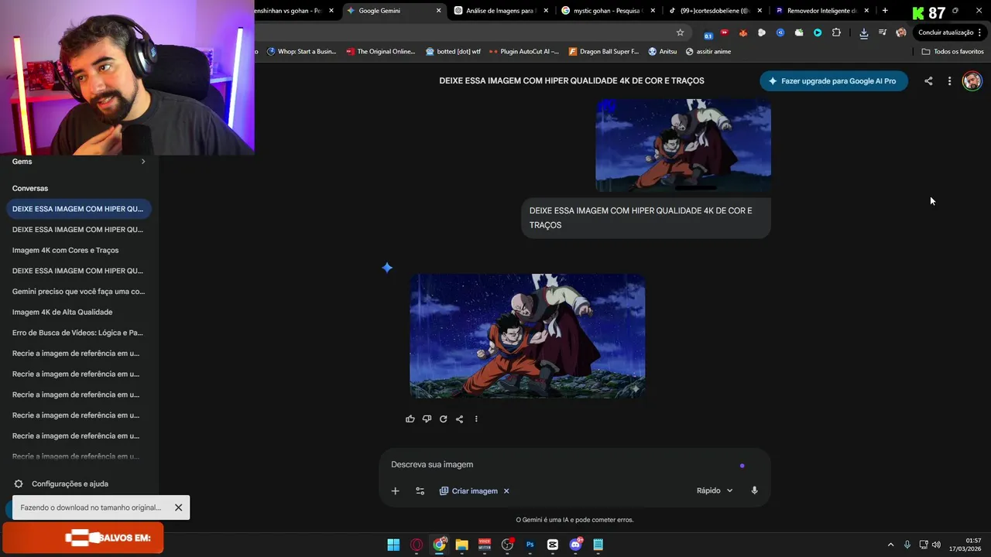Screen dimensions: 991x557
Task: Click the MetaMask fox extension icon
Action: [743, 32]
